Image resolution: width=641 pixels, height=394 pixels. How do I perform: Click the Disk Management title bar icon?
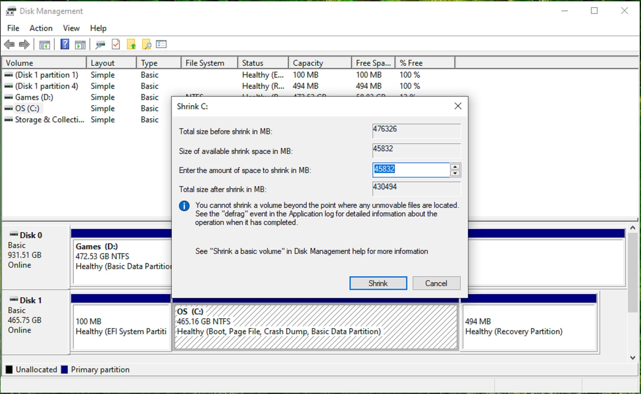tap(11, 11)
